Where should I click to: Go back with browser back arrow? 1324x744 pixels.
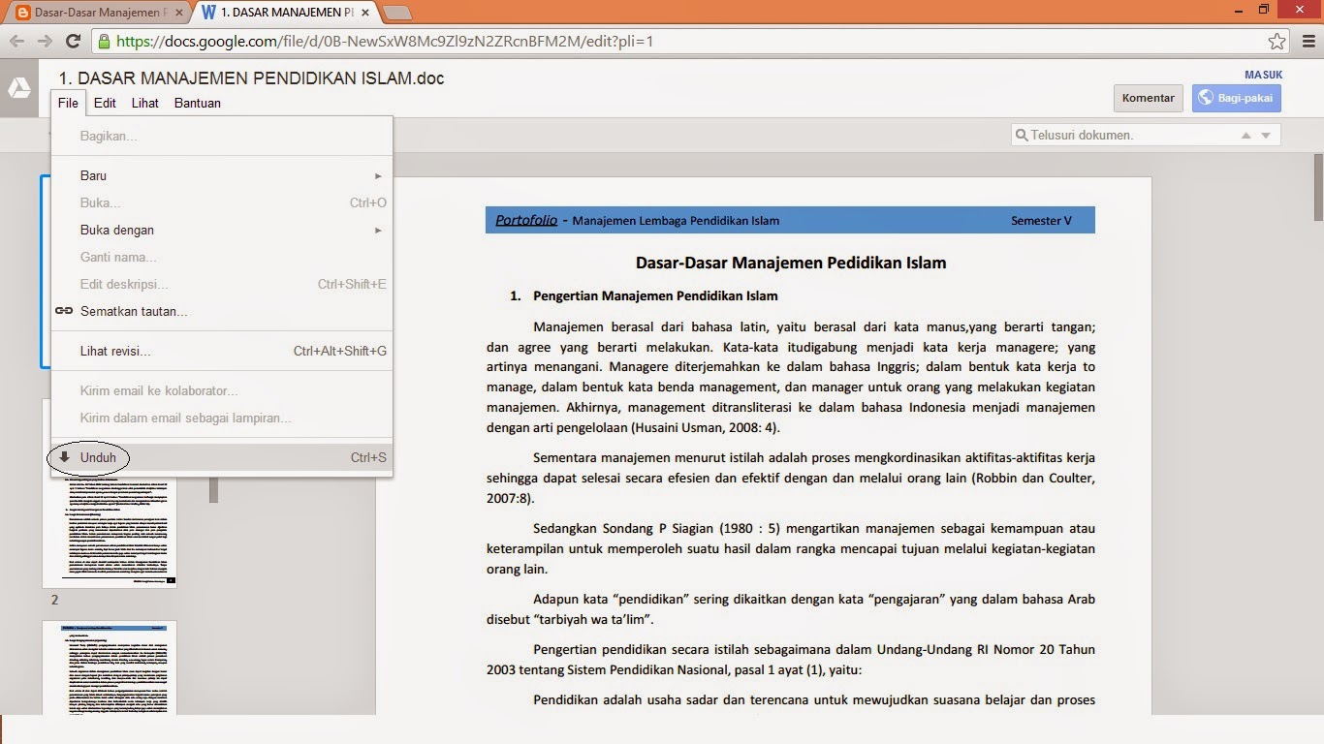16,42
